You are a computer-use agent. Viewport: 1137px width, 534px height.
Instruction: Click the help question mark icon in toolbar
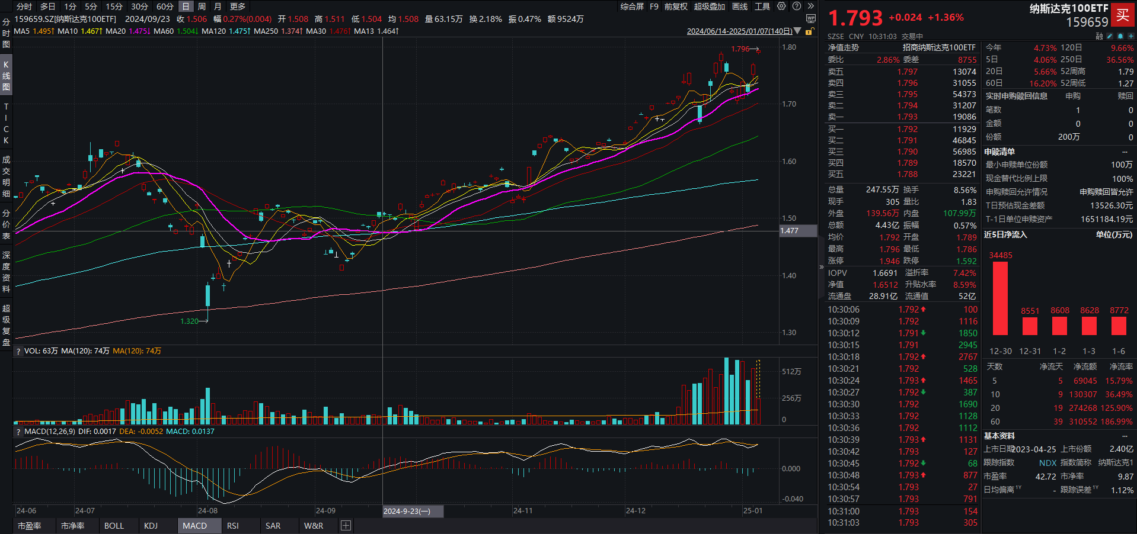pyautogui.click(x=797, y=7)
